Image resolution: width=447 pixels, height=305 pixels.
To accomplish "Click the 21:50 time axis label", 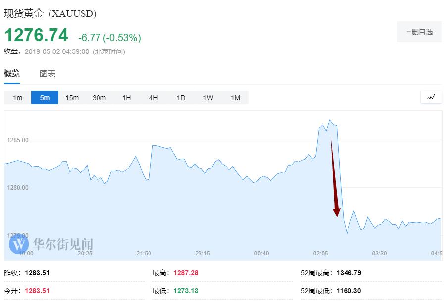I will [x=144, y=254].
